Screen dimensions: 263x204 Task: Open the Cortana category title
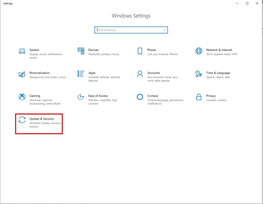click(x=153, y=96)
